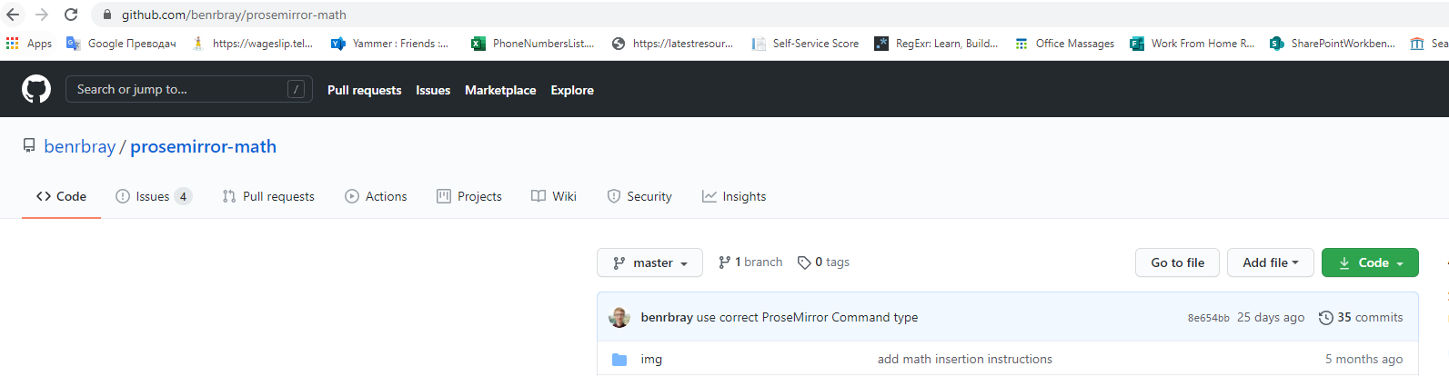View the 1 branch link
Screen dimensions: 1449x376
(750, 262)
